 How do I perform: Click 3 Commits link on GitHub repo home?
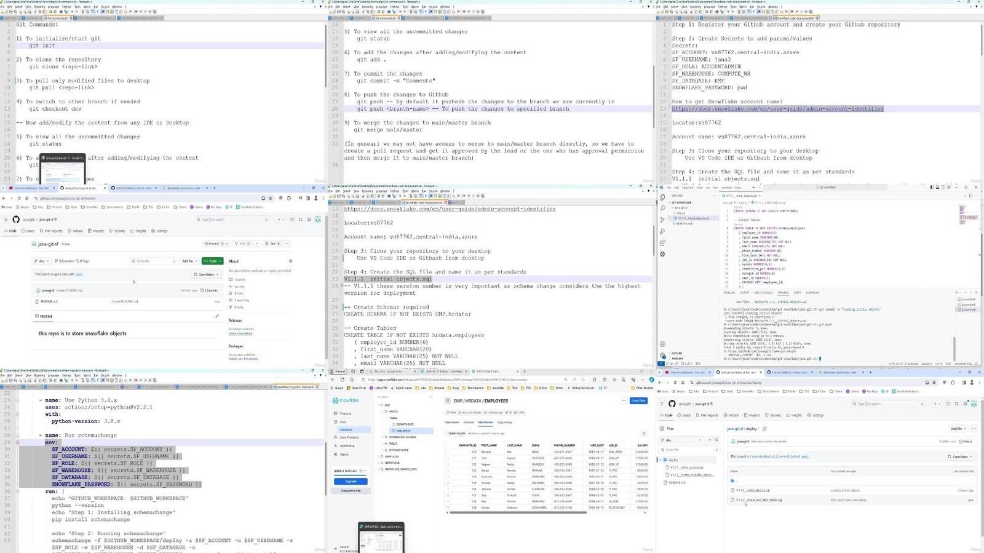pyautogui.click(x=210, y=290)
